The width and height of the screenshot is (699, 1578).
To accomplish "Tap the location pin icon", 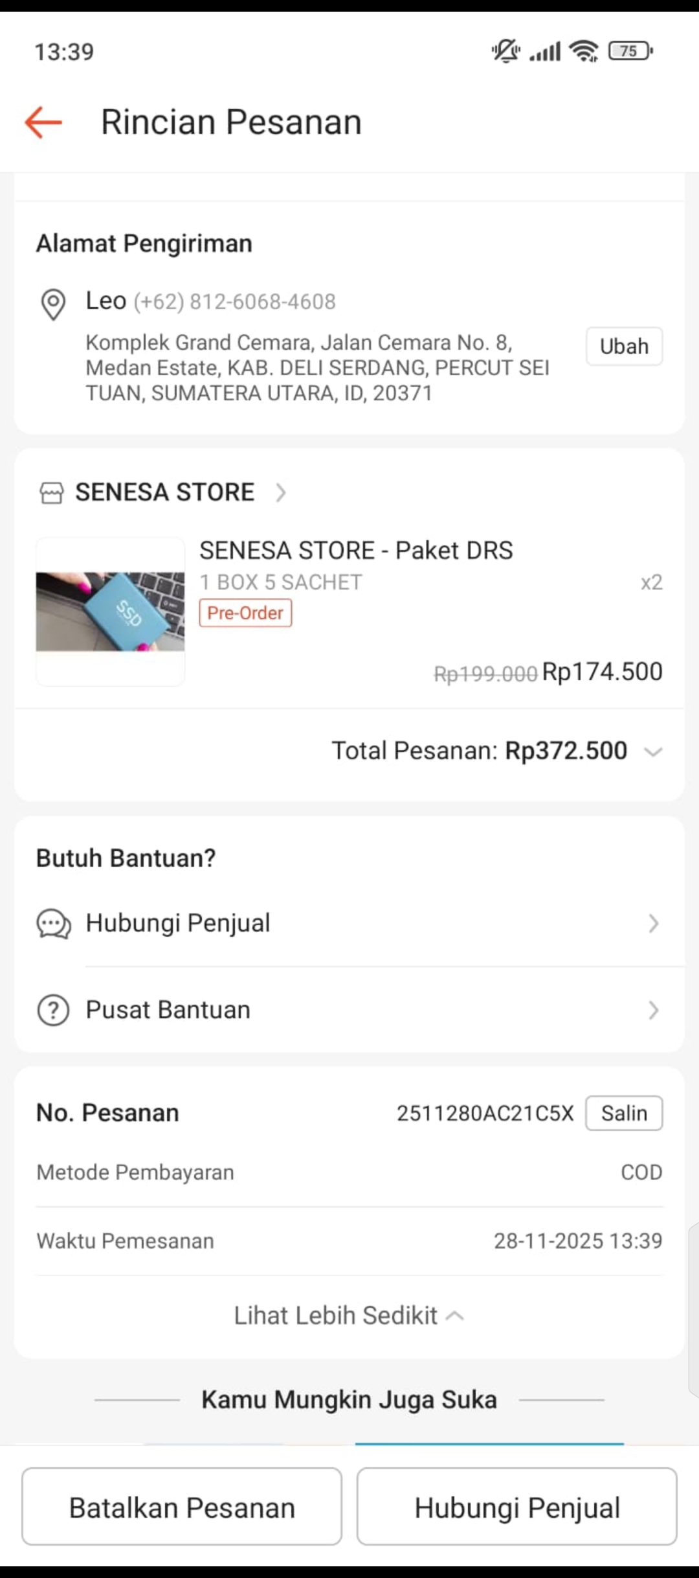I will point(53,304).
